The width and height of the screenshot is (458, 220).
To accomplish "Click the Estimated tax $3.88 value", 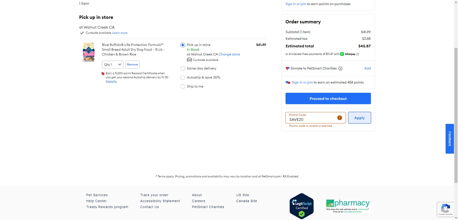I will [366, 39].
